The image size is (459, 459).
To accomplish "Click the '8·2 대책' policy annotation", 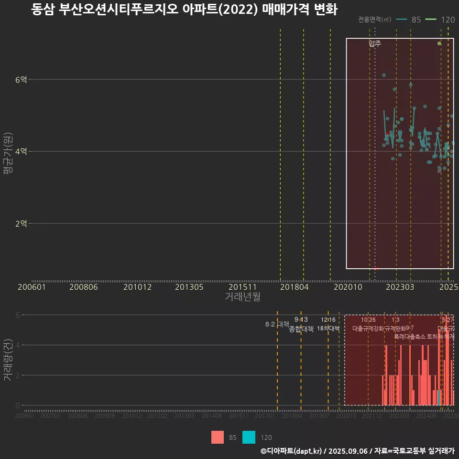I will tap(277, 324).
